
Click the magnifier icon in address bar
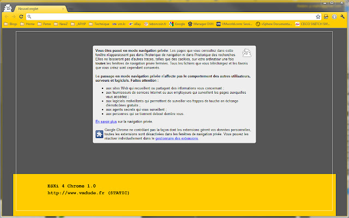click(29, 17)
